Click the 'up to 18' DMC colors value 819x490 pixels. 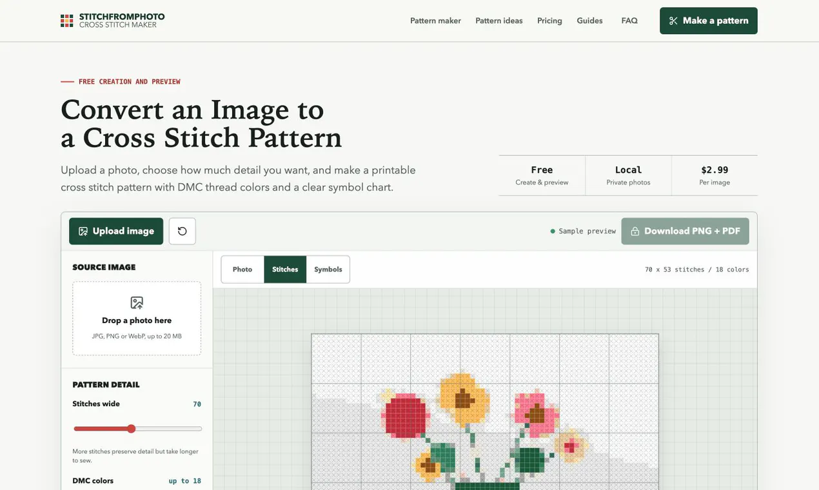pyautogui.click(x=185, y=481)
